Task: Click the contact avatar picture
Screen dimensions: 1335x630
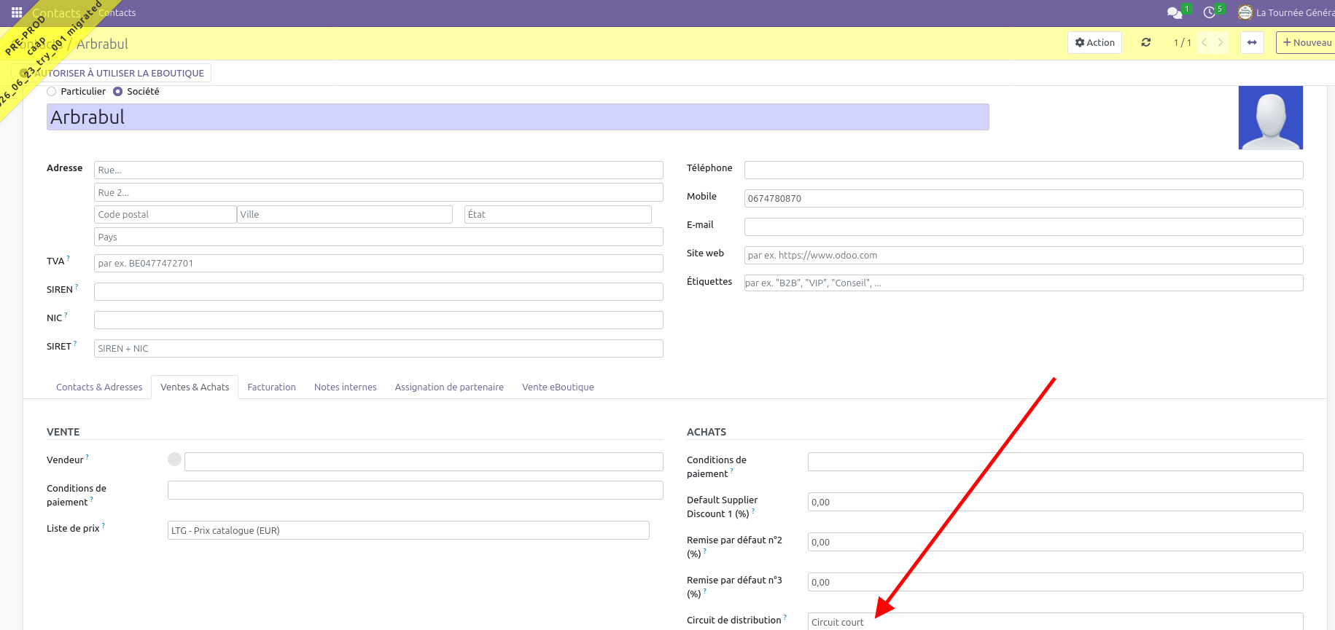Action: coord(1271,117)
